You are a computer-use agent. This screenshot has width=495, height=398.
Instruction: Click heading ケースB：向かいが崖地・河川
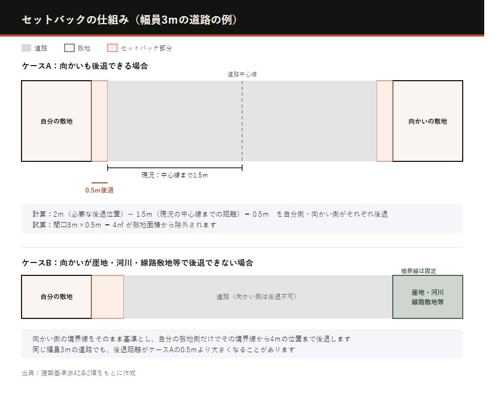click(137, 263)
